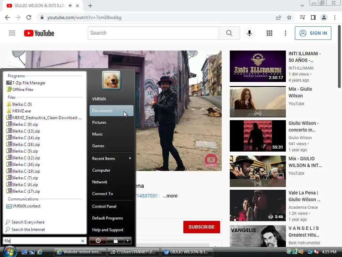Click the Start menu power button

point(98,241)
